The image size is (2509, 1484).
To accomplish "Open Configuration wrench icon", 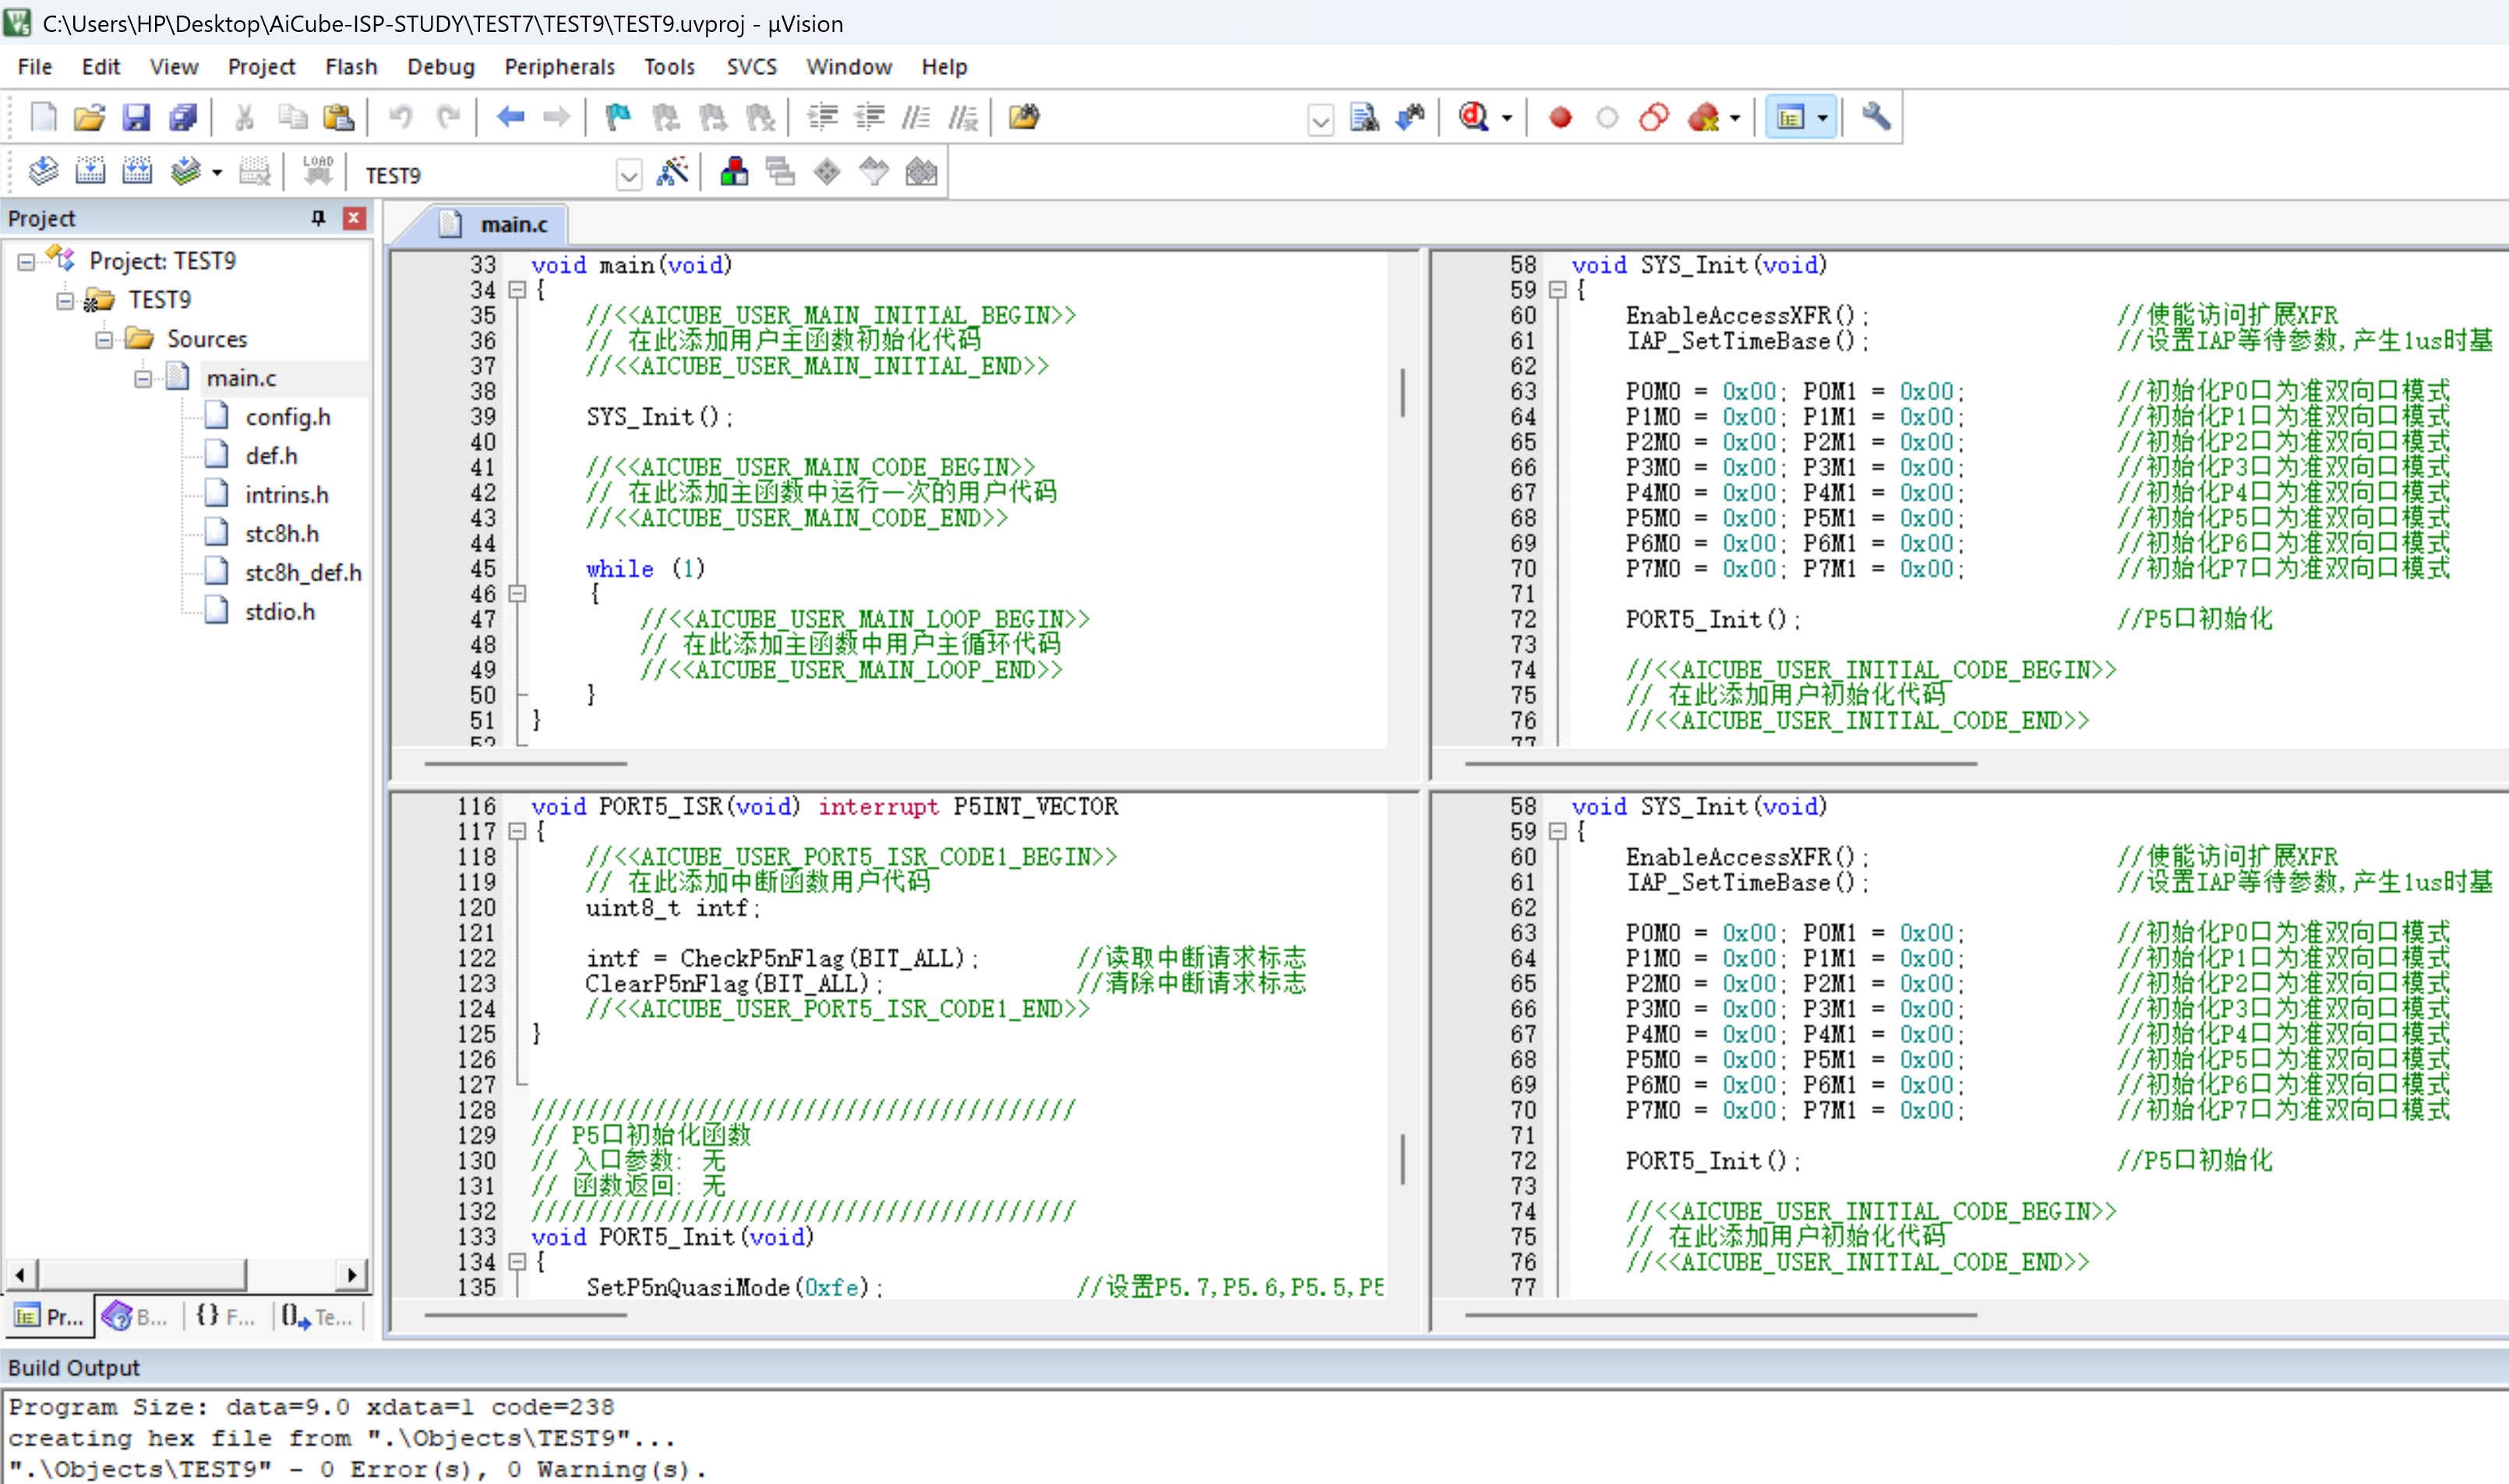I will tap(1876, 118).
